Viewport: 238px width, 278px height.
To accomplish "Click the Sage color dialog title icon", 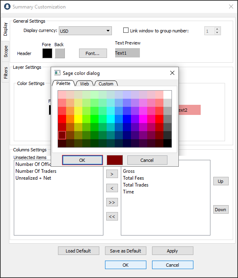I will [x=57, y=73].
